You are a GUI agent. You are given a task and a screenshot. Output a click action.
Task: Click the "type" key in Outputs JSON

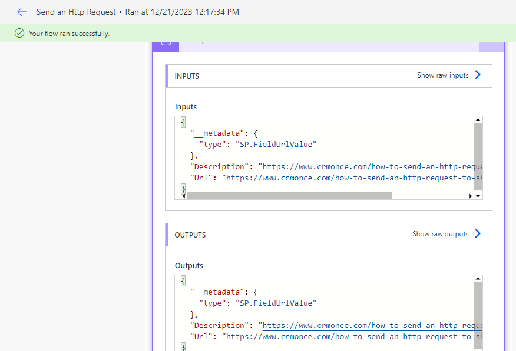coord(213,303)
